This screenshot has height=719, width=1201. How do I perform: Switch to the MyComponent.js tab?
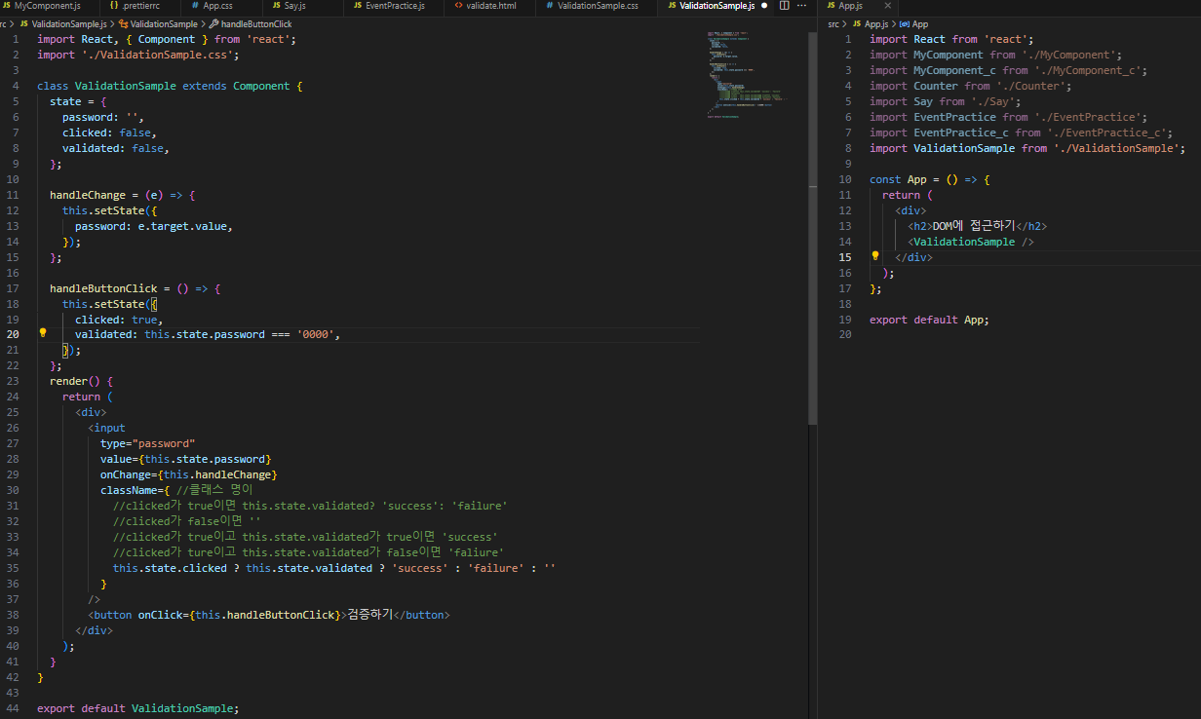coord(47,6)
